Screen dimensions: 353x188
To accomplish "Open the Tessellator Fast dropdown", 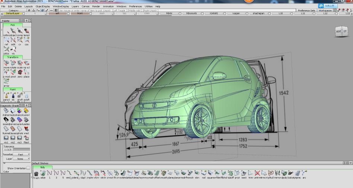I will [x=22, y=154].
